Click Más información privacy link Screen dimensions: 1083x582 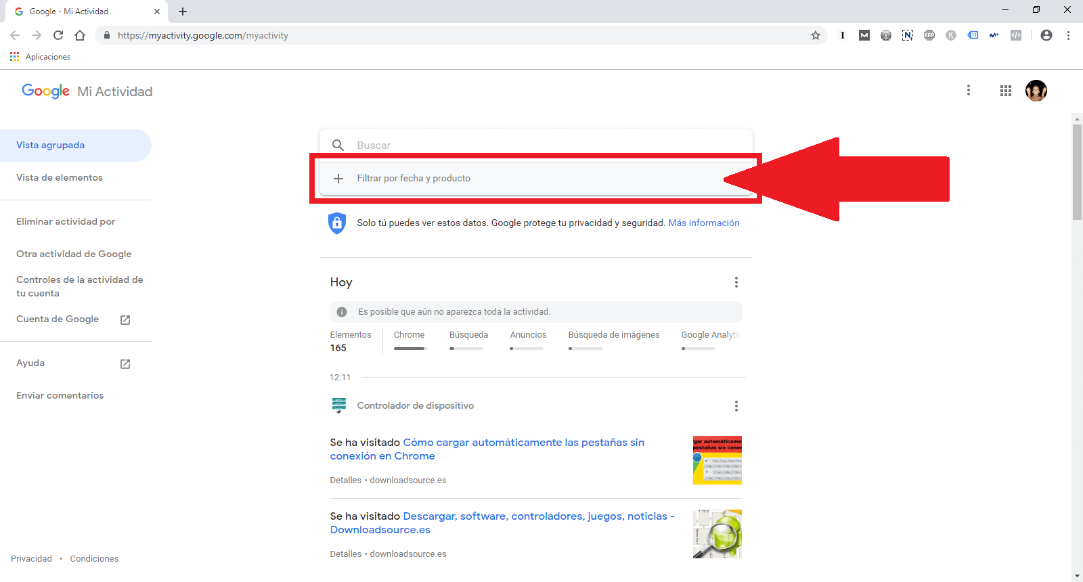coord(704,223)
